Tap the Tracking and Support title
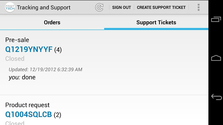 (44, 7)
